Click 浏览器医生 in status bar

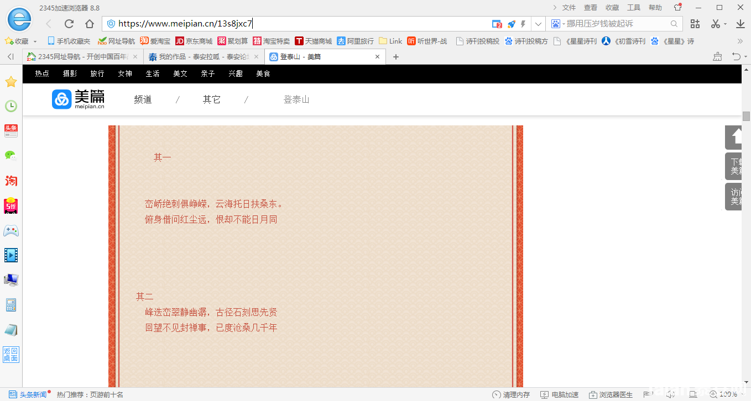point(611,395)
